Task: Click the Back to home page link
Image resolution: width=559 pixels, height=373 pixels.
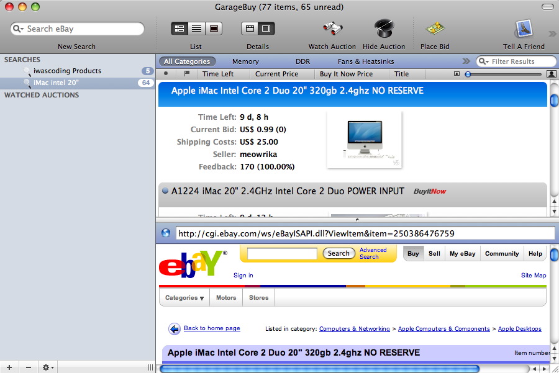Action: [x=212, y=328]
